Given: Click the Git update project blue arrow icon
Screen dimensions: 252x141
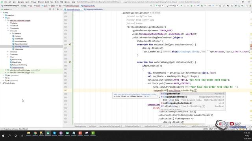Looking at the screenshot, I should point(213,5).
